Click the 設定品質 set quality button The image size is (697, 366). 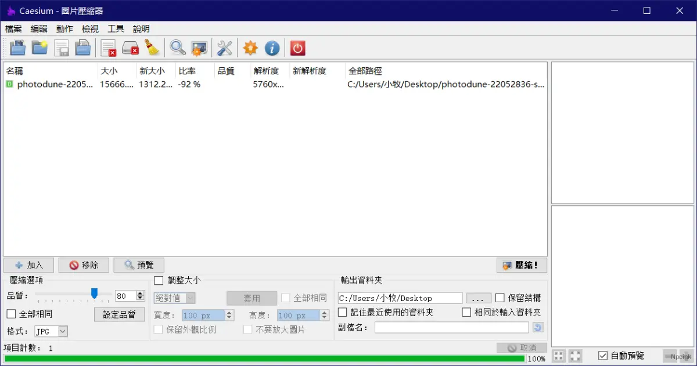tap(119, 314)
